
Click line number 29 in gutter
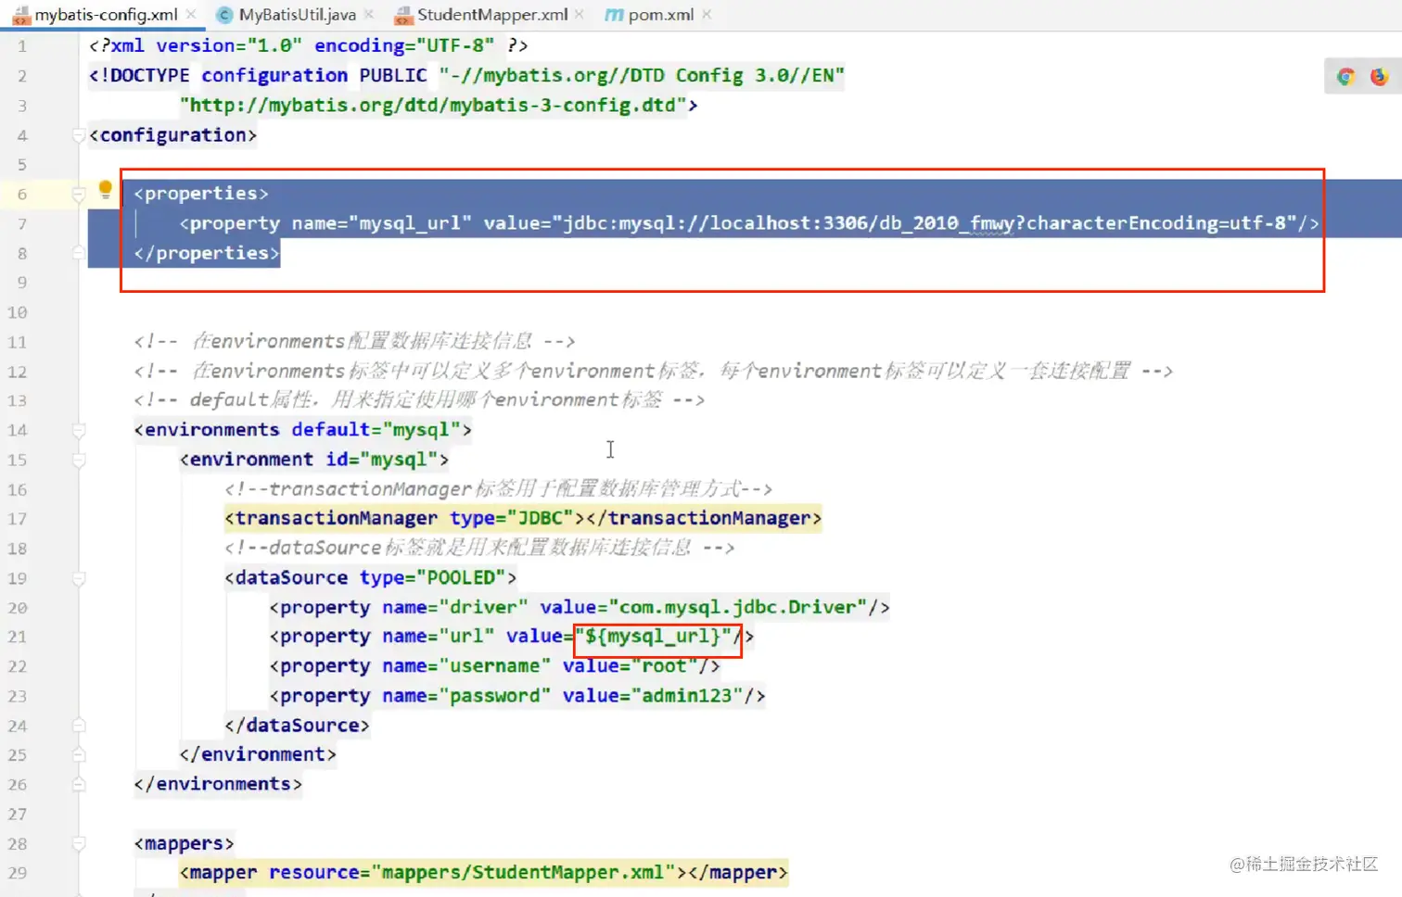(18, 873)
